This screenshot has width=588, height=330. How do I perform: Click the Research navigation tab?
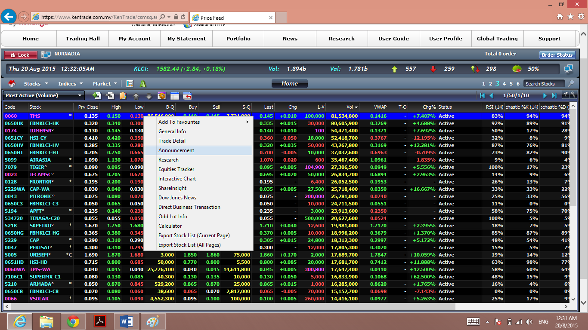(x=342, y=39)
